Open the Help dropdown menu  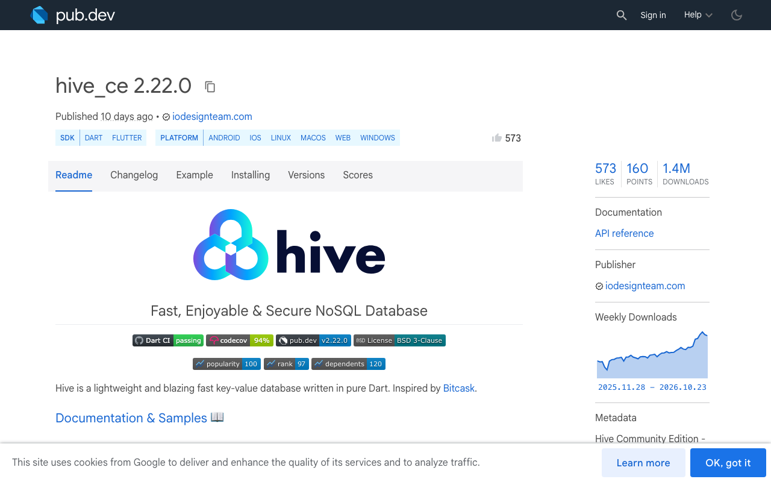point(698,15)
